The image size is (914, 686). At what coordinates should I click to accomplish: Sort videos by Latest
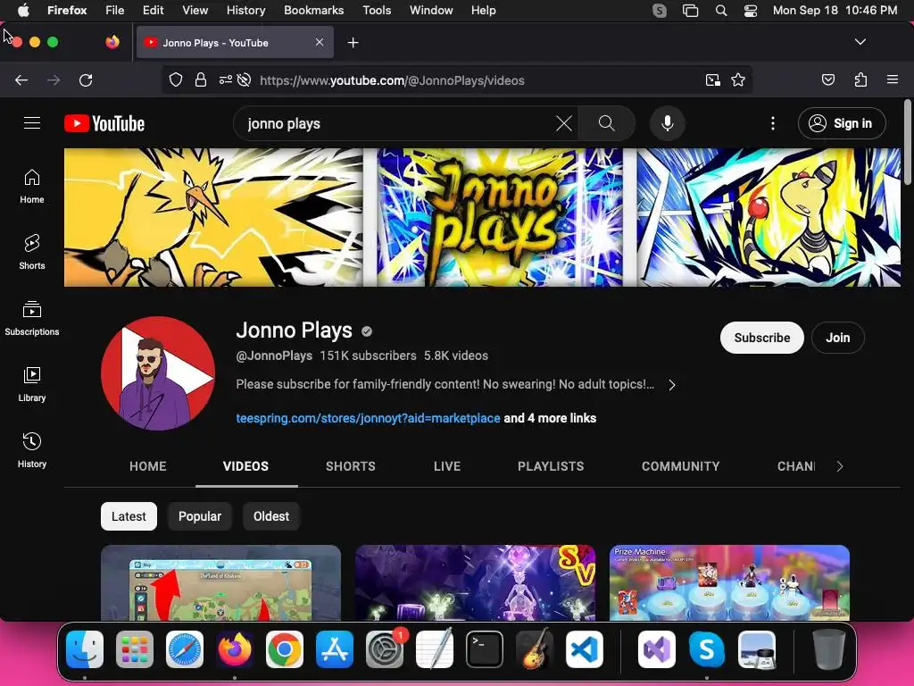[x=129, y=516]
